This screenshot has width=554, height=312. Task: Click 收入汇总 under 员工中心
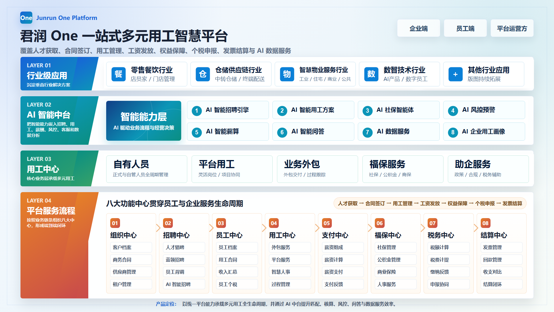pos(237,272)
